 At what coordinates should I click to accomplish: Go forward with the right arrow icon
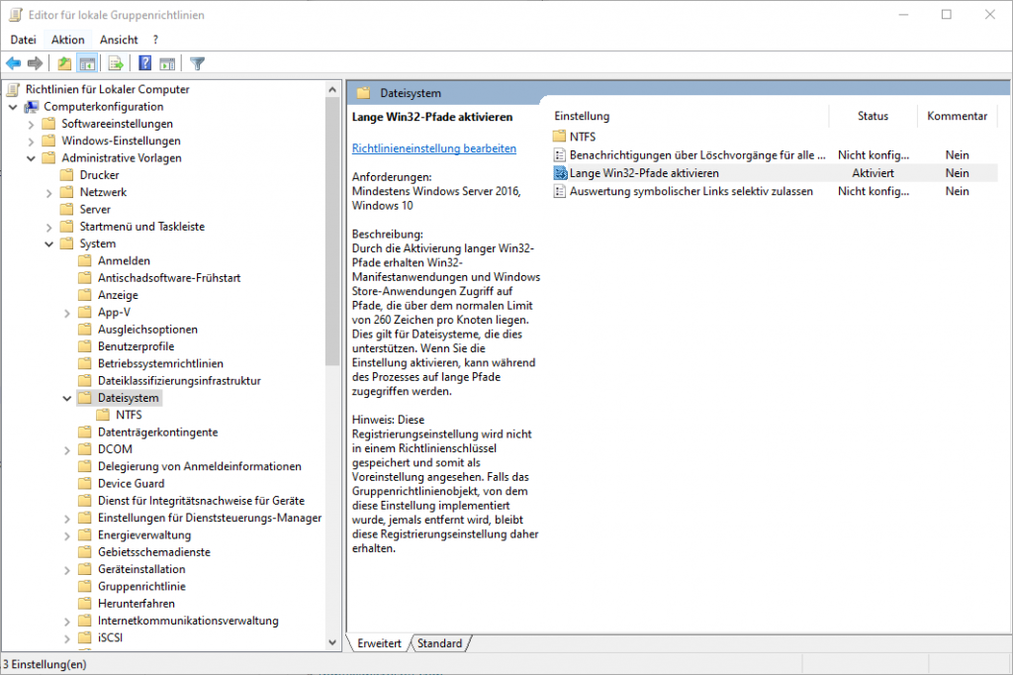tap(35, 63)
